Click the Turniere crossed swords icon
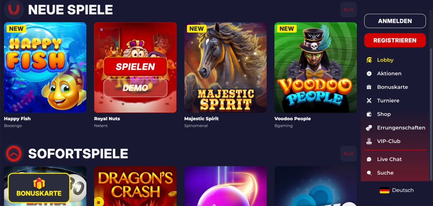 point(369,100)
